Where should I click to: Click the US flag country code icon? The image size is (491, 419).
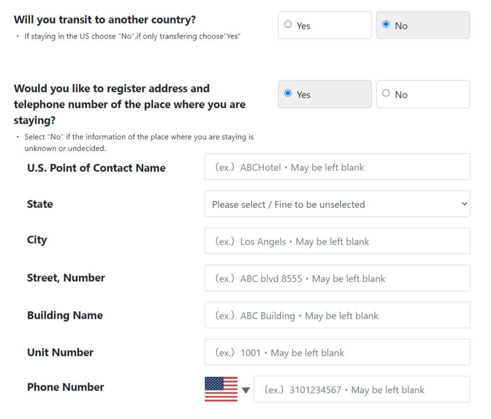click(x=221, y=389)
